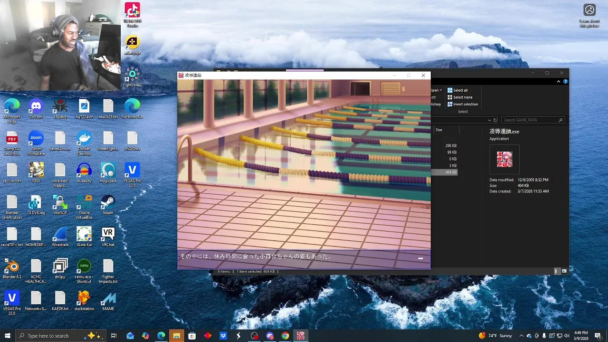Open the notifications action center
Viewport: 608px width, 342px height.
(x=598, y=336)
